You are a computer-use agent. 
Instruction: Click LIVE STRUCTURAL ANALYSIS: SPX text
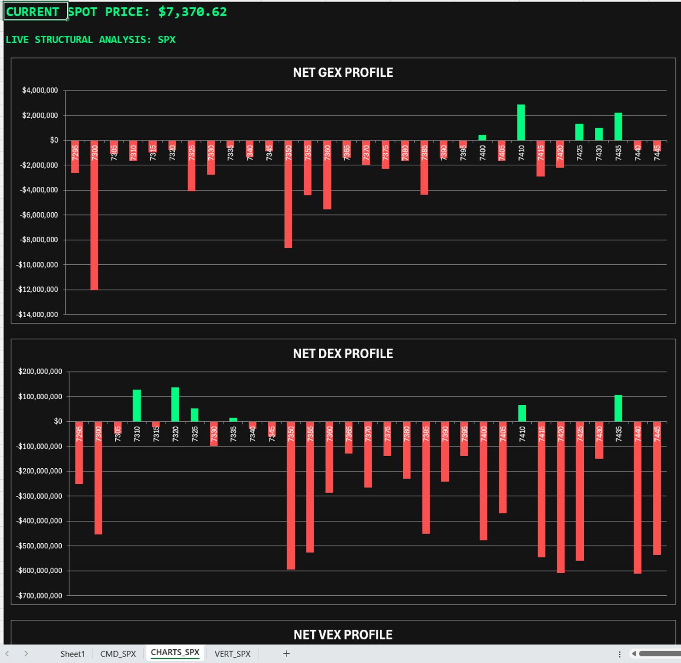(90, 40)
